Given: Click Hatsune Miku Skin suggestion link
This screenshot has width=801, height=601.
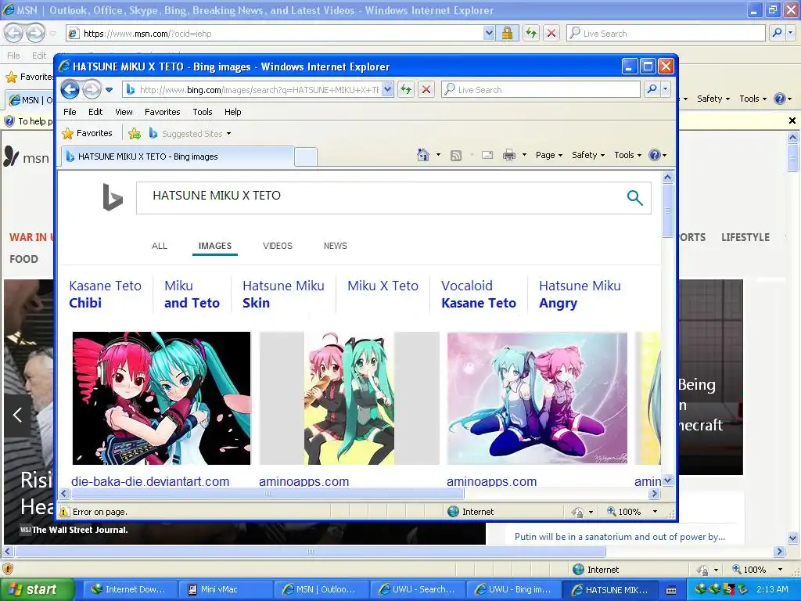Looking at the screenshot, I should 283,294.
